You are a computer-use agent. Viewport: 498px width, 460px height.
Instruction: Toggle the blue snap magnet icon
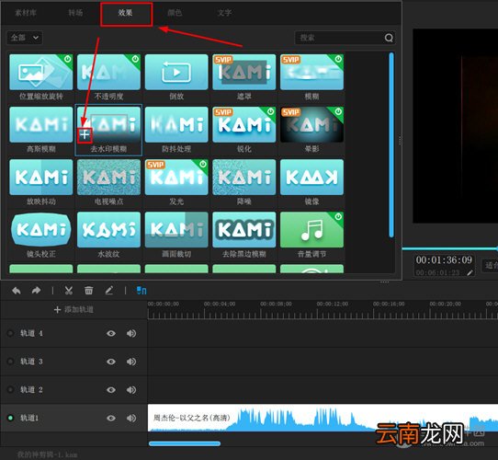point(141,290)
